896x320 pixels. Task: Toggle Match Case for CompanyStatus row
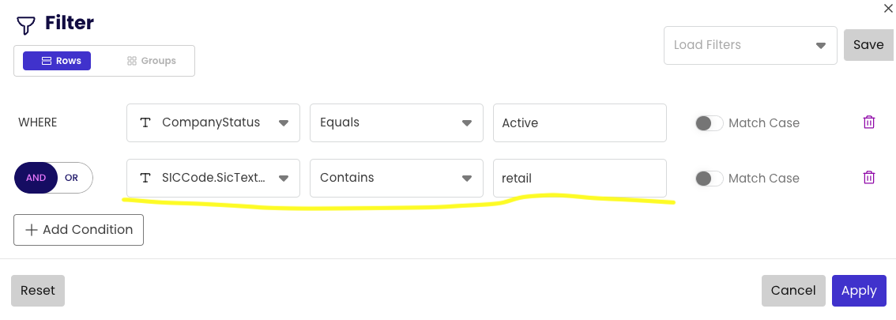(x=709, y=123)
